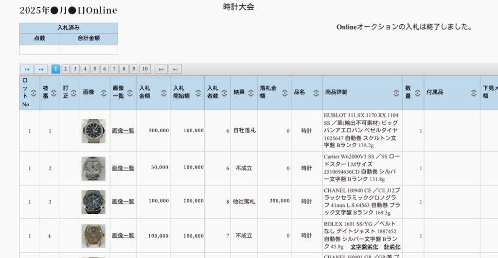Sort the 付属品 column
The width and height of the screenshot is (498, 258).
[x=473, y=93]
